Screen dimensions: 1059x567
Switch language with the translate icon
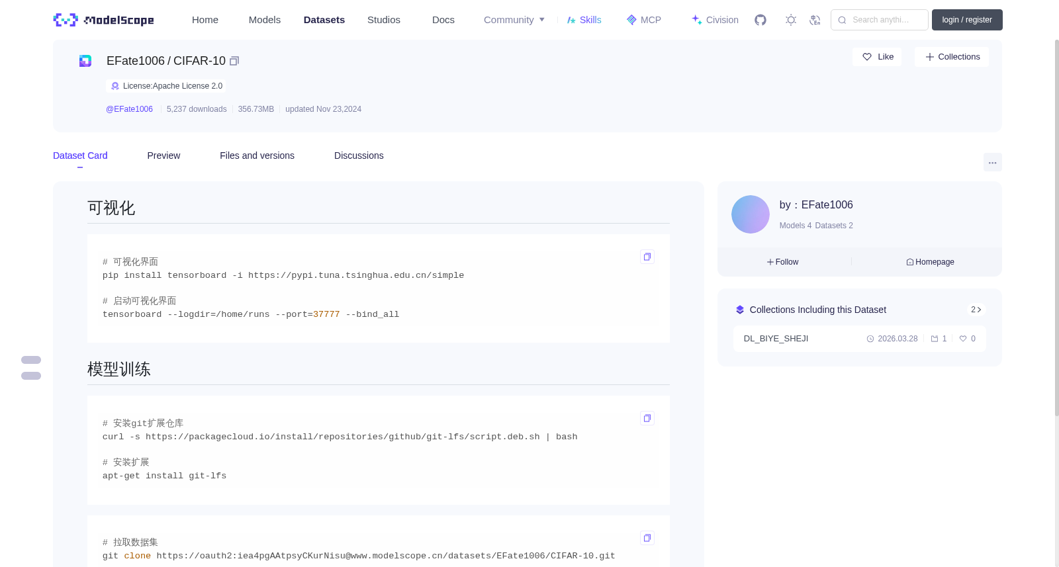click(815, 20)
